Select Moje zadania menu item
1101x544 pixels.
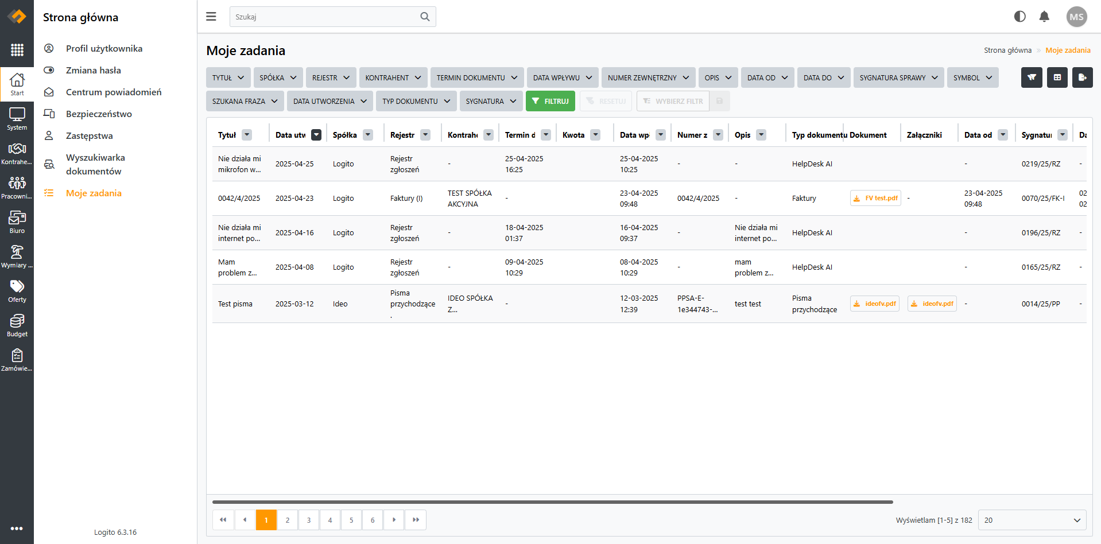(x=94, y=193)
